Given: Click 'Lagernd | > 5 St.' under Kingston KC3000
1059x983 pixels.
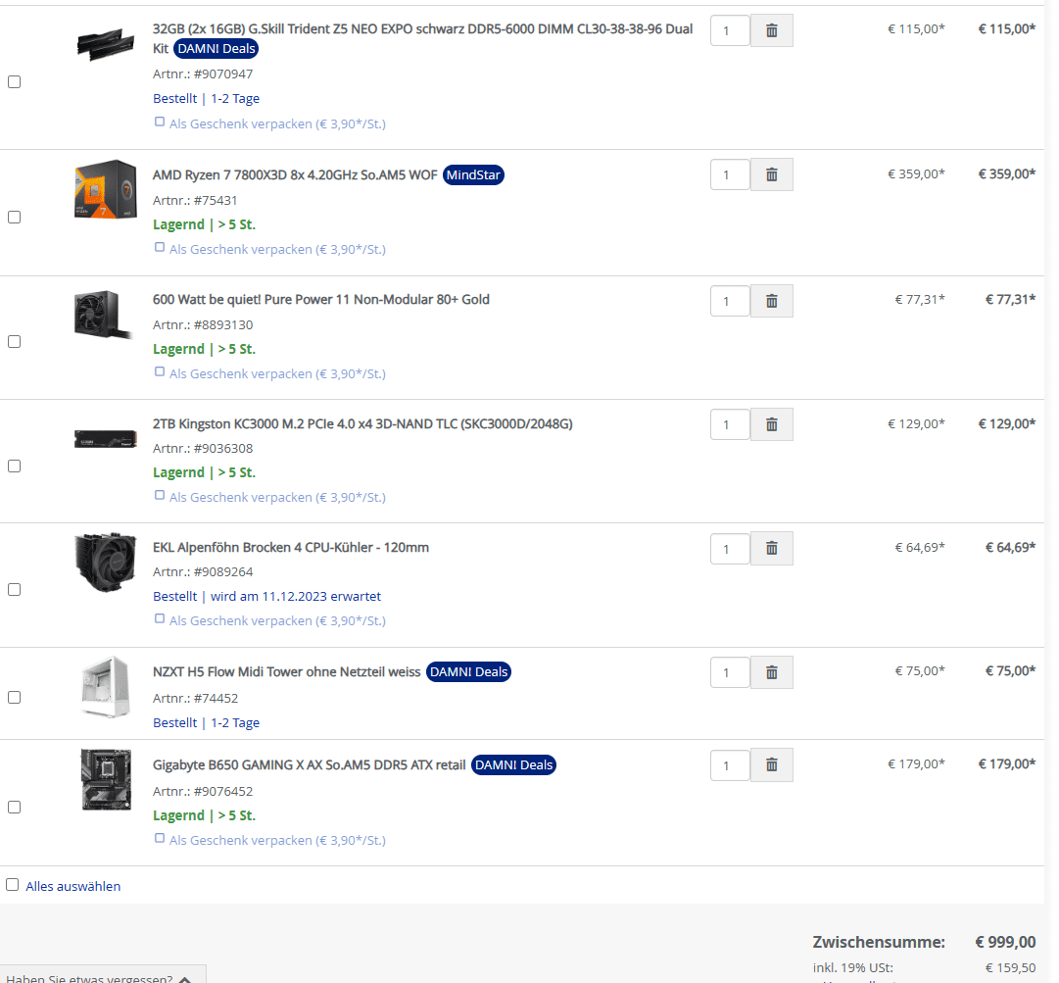Looking at the screenshot, I should pyautogui.click(x=204, y=472).
